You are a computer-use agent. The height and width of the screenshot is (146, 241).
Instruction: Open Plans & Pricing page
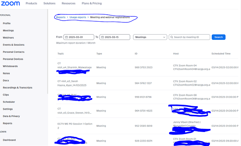click(x=92, y=3)
